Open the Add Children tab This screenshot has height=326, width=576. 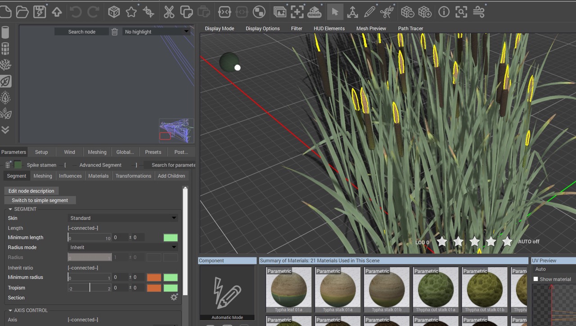point(171,176)
